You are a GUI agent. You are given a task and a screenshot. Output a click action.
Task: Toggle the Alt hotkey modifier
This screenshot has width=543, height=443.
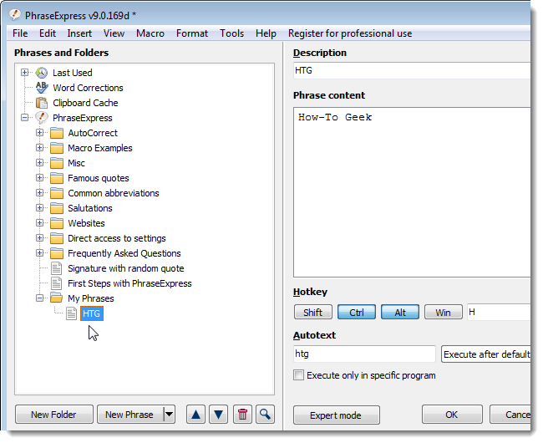pos(400,312)
